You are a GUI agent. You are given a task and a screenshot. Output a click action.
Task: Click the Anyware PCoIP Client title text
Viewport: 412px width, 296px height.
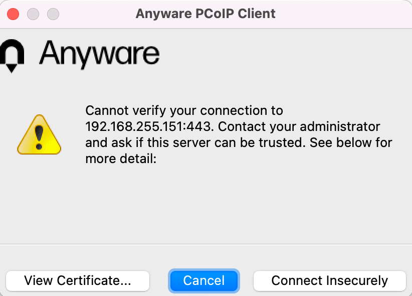pos(205,14)
